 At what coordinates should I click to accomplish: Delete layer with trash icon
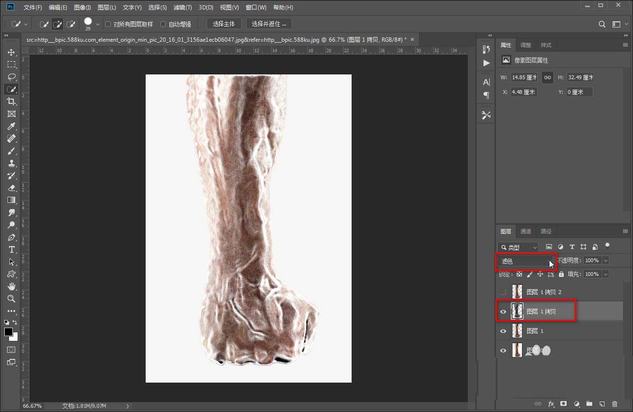[615, 404]
